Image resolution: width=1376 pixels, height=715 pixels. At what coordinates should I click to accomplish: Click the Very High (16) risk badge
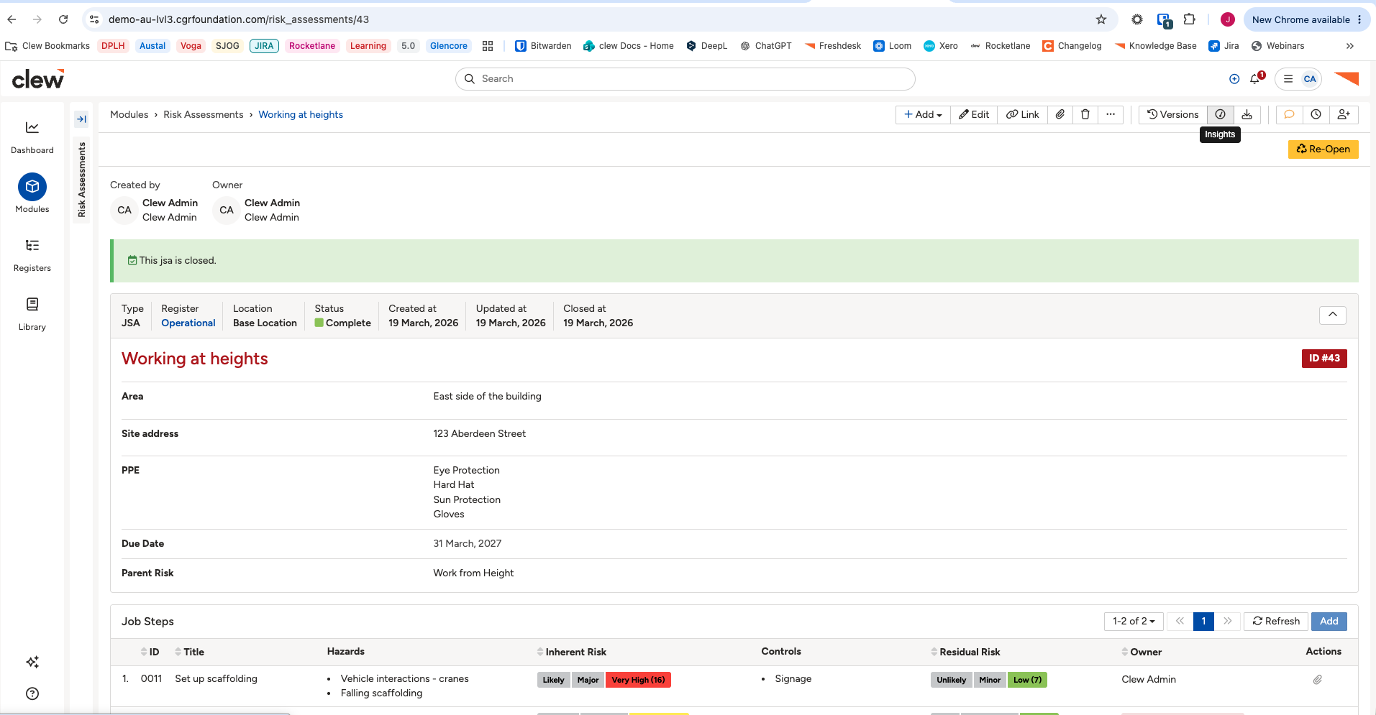click(638, 680)
